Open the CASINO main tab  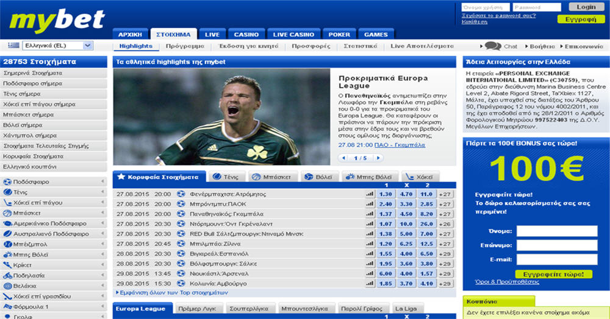246,34
